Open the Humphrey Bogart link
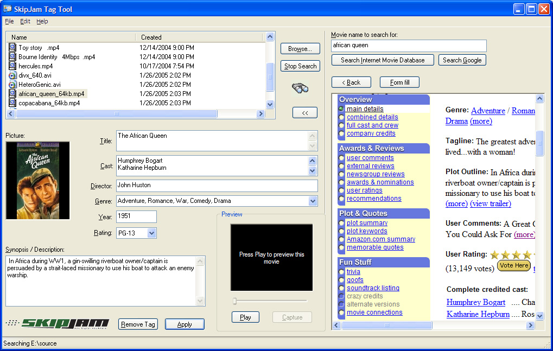553x351 pixels. 476,302
